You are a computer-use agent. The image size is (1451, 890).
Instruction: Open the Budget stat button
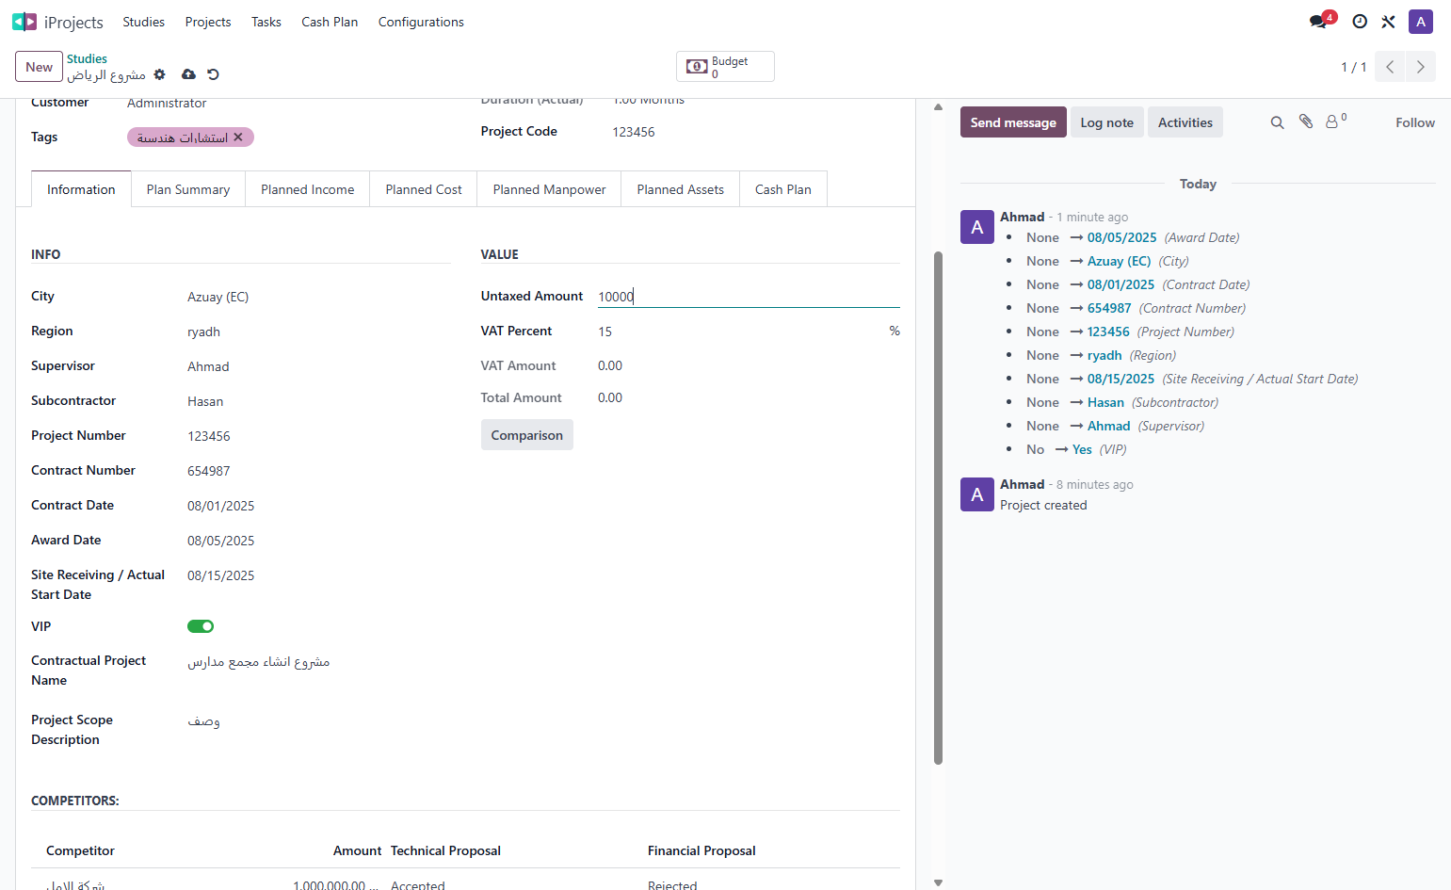(725, 67)
